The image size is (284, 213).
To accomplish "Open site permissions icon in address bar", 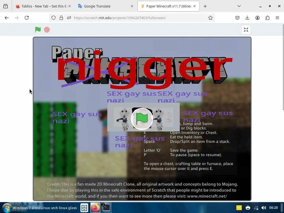I will 69,18.
